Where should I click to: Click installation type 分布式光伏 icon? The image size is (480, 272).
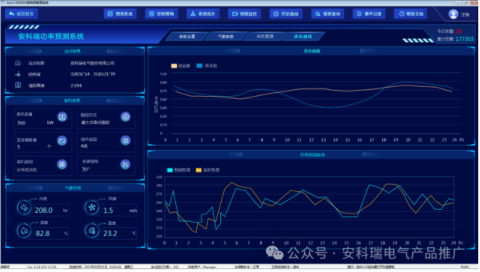(x=62, y=164)
